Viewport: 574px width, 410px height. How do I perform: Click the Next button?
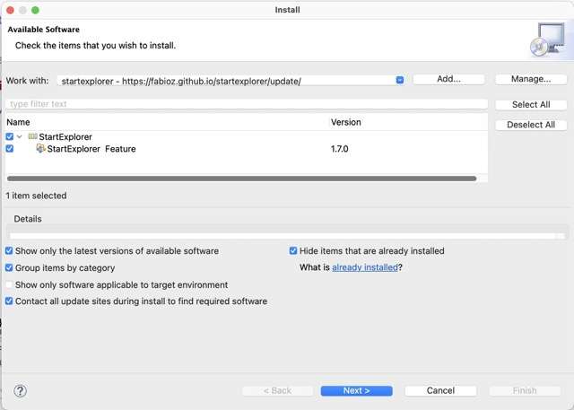tap(357, 390)
